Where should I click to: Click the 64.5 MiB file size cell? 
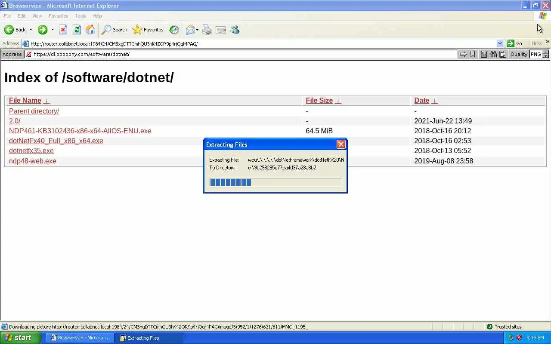(319, 131)
